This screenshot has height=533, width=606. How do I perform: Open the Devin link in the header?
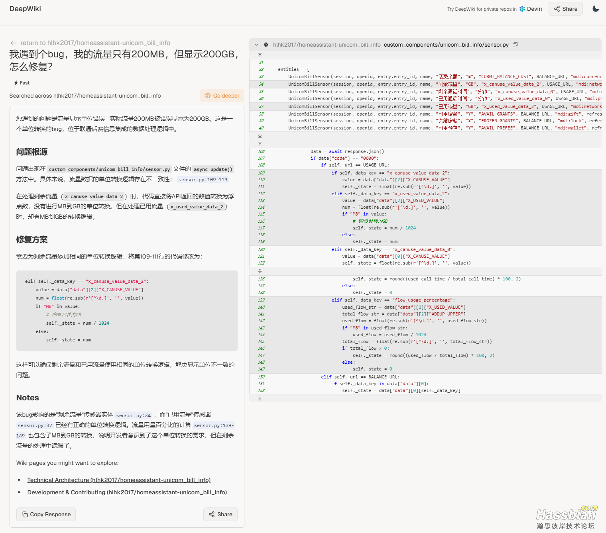[x=530, y=9]
